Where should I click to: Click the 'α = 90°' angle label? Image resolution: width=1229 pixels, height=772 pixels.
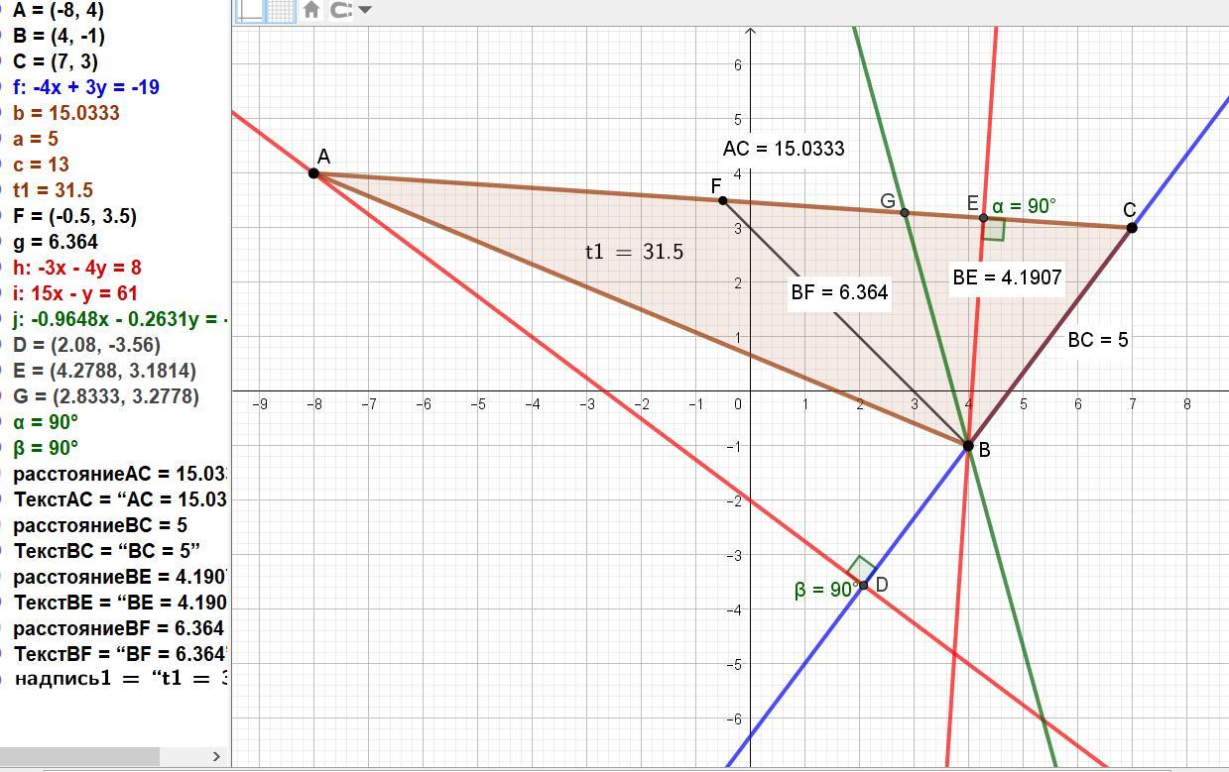click(1024, 206)
